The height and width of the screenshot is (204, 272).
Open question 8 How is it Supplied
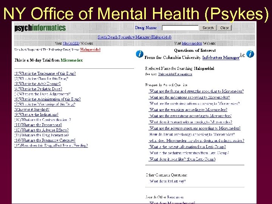[x=32, y=110]
